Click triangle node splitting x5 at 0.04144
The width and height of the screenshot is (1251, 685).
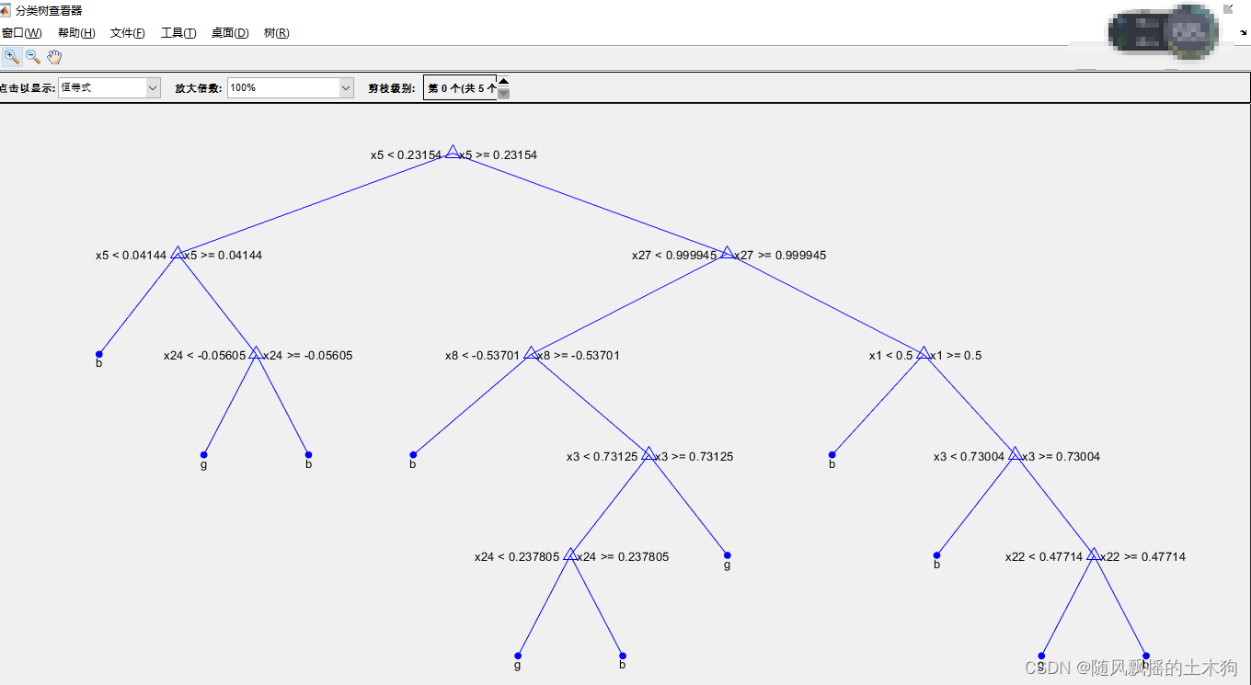(x=177, y=253)
